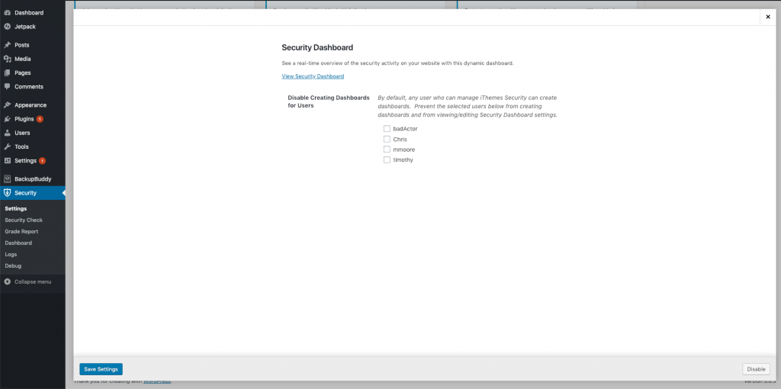Viewport: 781px width, 389px height.
Task: Click the Disable module button
Action: (756, 369)
